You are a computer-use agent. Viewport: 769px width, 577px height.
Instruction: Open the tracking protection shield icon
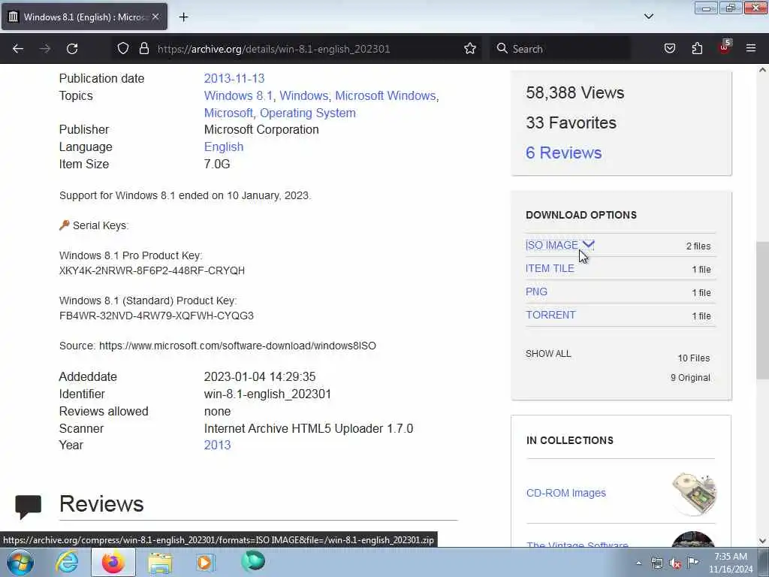(123, 49)
